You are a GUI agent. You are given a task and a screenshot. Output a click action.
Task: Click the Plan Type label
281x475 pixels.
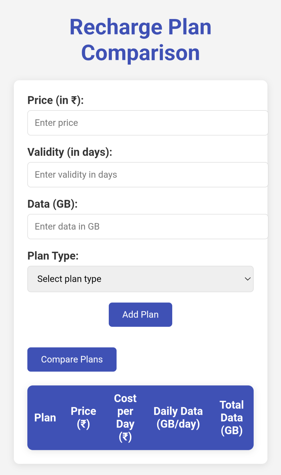click(x=53, y=256)
